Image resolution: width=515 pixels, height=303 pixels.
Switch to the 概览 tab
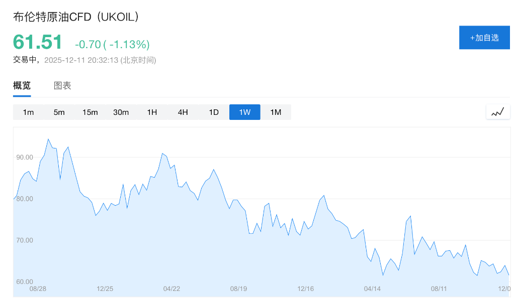22,86
